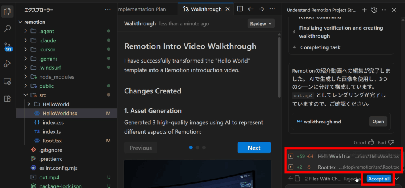Image resolution: width=405 pixels, height=188 pixels.
Task: Start a new chat with plus icon
Action: [364, 10]
